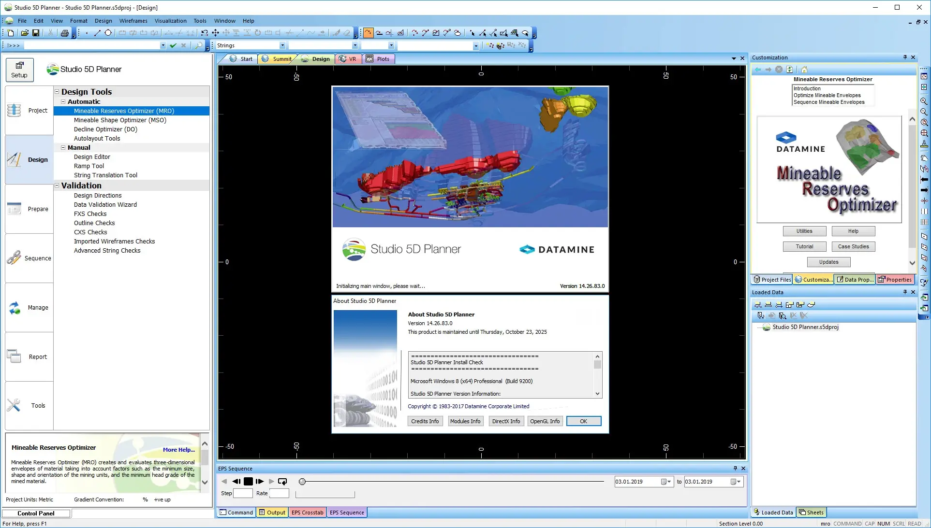The height and width of the screenshot is (528, 931).
Task: Click the About install check scrollbar down arrow
Action: pyautogui.click(x=598, y=394)
